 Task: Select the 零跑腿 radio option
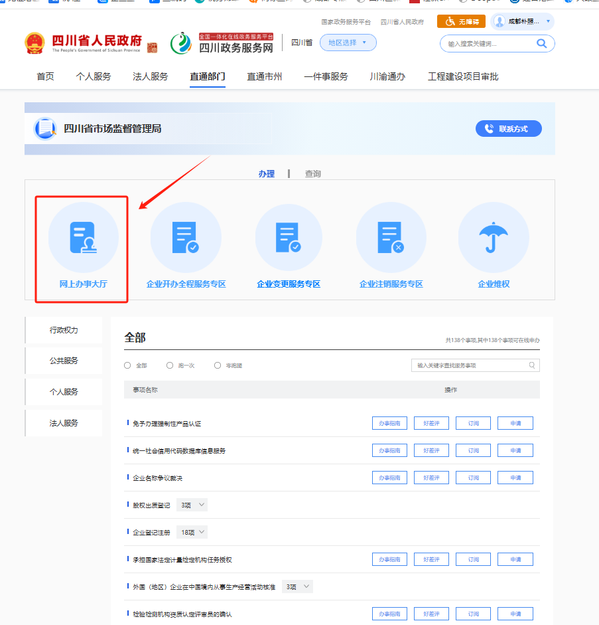(218, 365)
